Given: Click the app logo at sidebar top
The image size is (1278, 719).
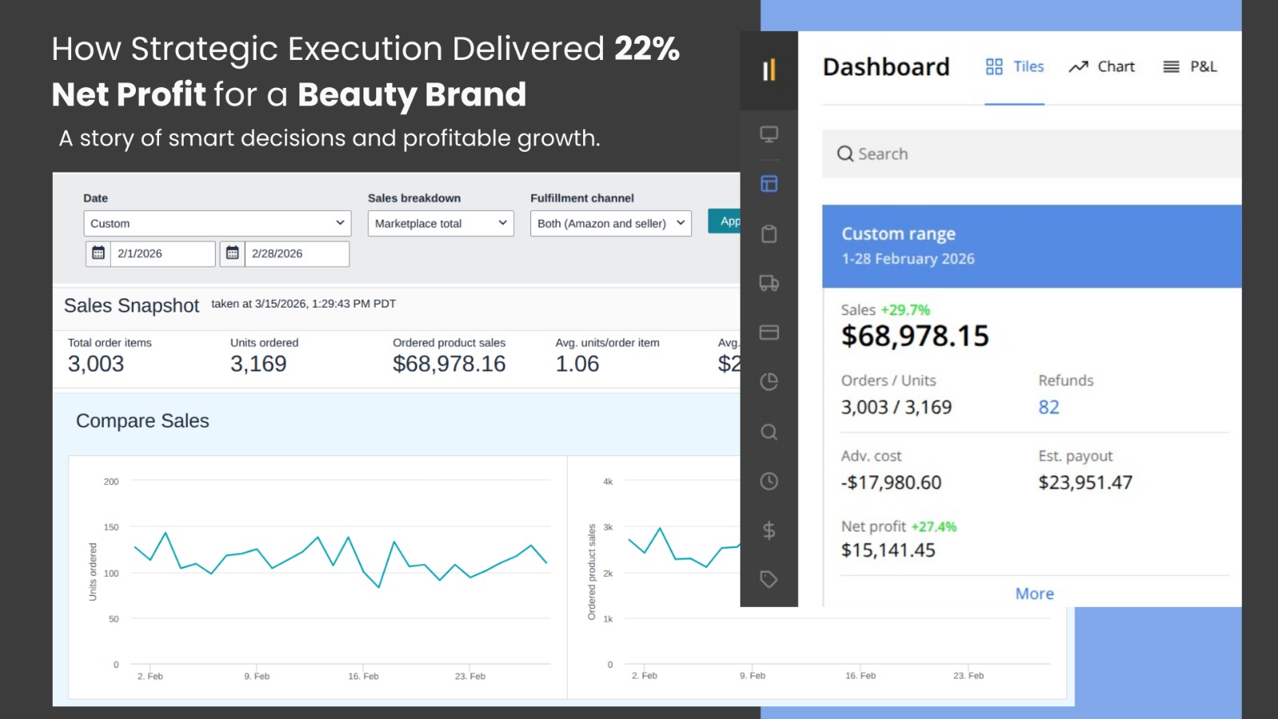Looking at the screenshot, I should click(768, 70).
